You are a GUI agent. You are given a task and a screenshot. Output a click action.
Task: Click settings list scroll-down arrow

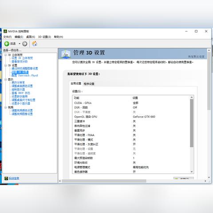tap(192, 172)
